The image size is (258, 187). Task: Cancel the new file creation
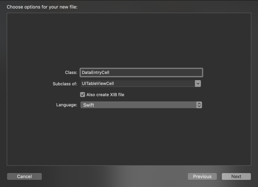24,176
